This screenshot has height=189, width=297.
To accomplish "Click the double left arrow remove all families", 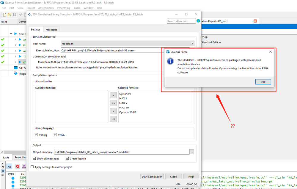I will pyautogui.click(x=114, y=119).
